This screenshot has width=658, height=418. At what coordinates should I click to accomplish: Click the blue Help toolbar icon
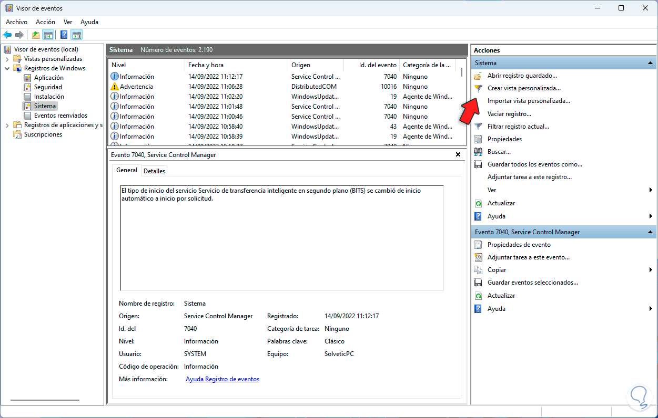64,35
